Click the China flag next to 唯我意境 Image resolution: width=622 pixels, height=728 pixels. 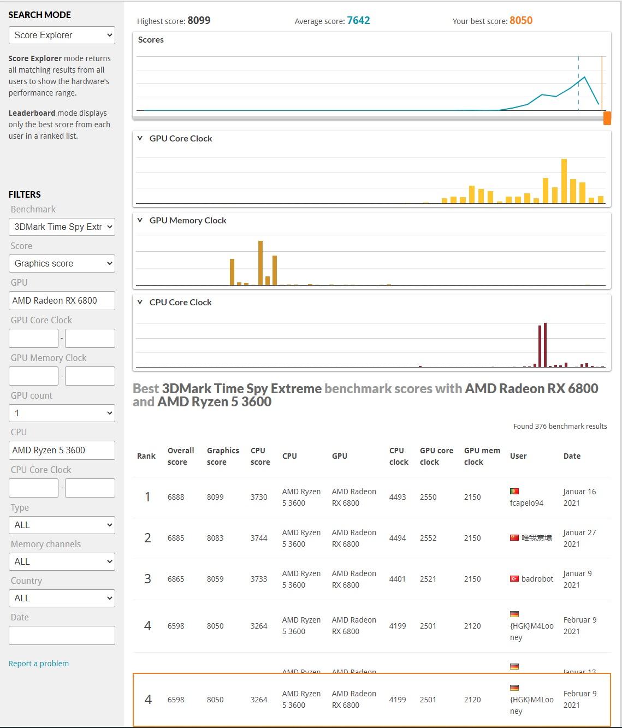point(514,538)
